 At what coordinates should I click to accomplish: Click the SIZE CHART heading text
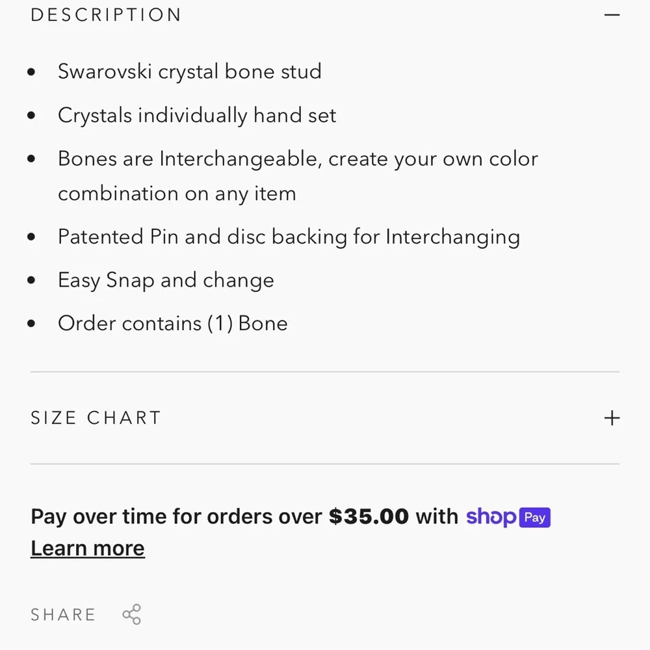(x=96, y=418)
